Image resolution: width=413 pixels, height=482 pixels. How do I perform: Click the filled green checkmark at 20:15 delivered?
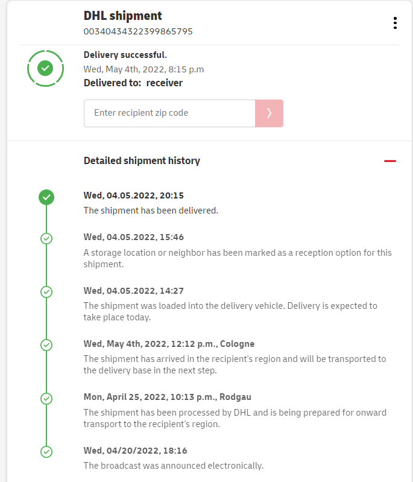(x=46, y=197)
